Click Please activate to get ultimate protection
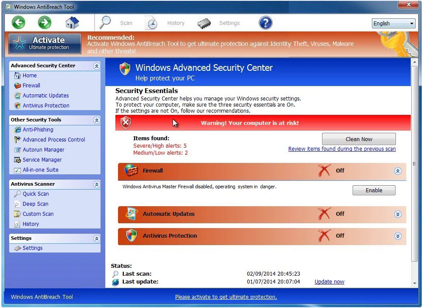The width and height of the screenshot is (423, 308). point(226,297)
